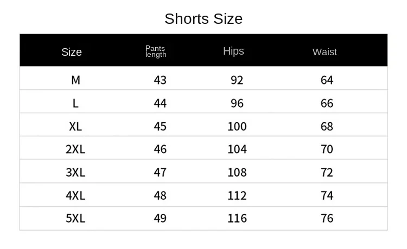Click pants length value 43
This screenshot has height=249, width=407.
pyautogui.click(x=160, y=80)
